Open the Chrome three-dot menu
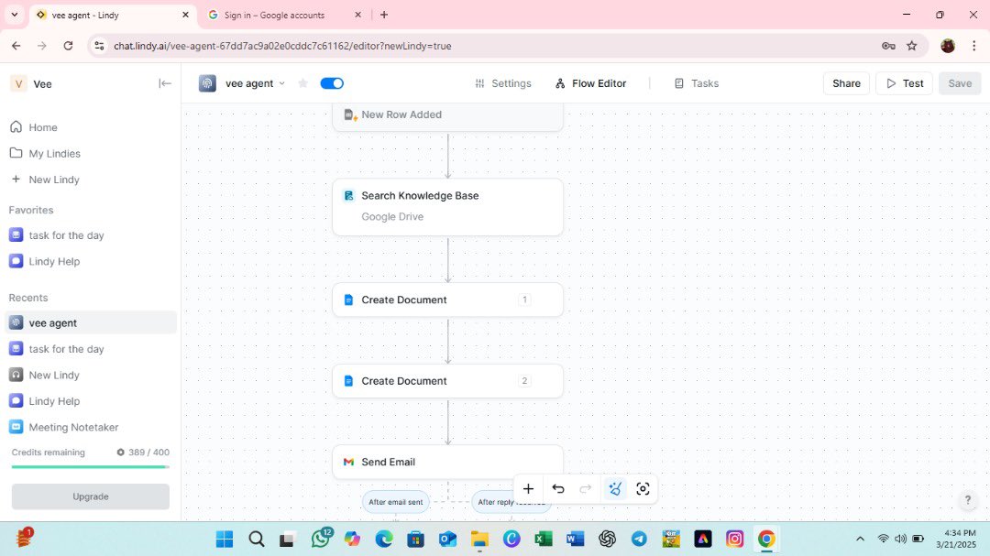 pyautogui.click(x=974, y=46)
